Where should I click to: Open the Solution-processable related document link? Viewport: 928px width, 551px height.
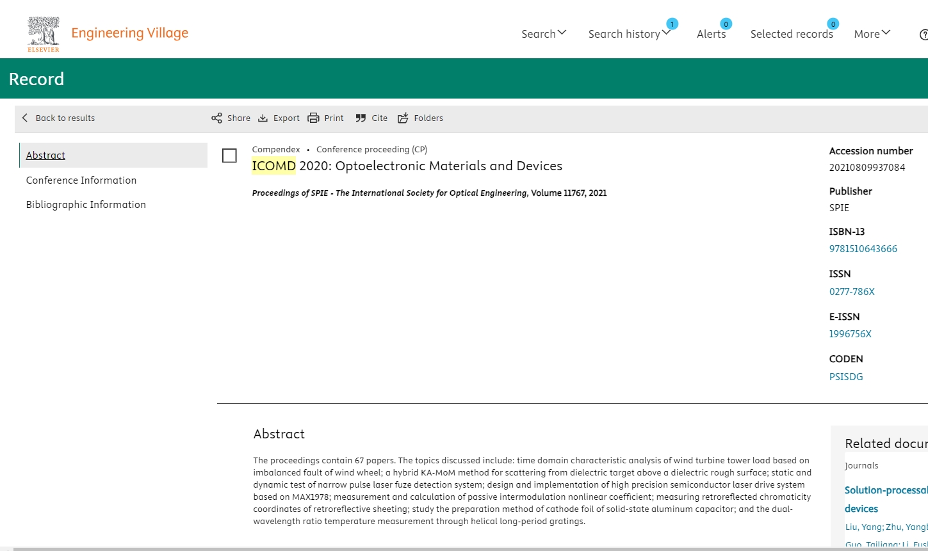886,499
